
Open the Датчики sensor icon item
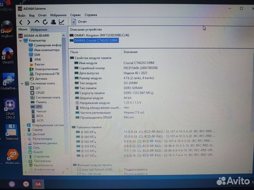click(x=32, y=79)
